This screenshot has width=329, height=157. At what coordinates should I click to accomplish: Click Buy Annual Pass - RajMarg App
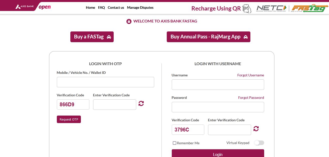click(208, 37)
